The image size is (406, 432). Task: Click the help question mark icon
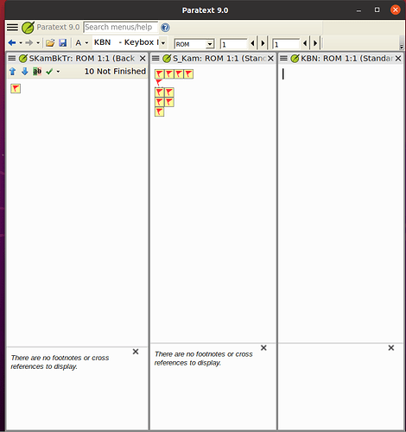165,28
